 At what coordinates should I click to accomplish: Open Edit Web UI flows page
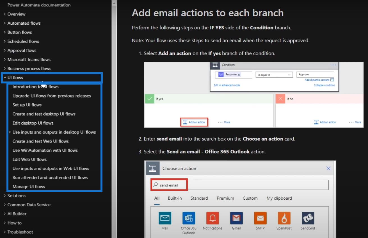(29, 159)
